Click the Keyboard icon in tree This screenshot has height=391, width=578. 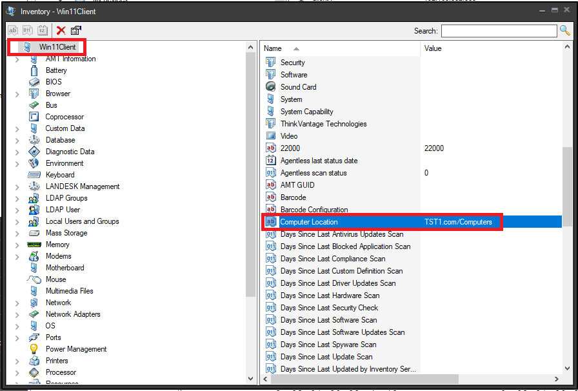coord(34,175)
